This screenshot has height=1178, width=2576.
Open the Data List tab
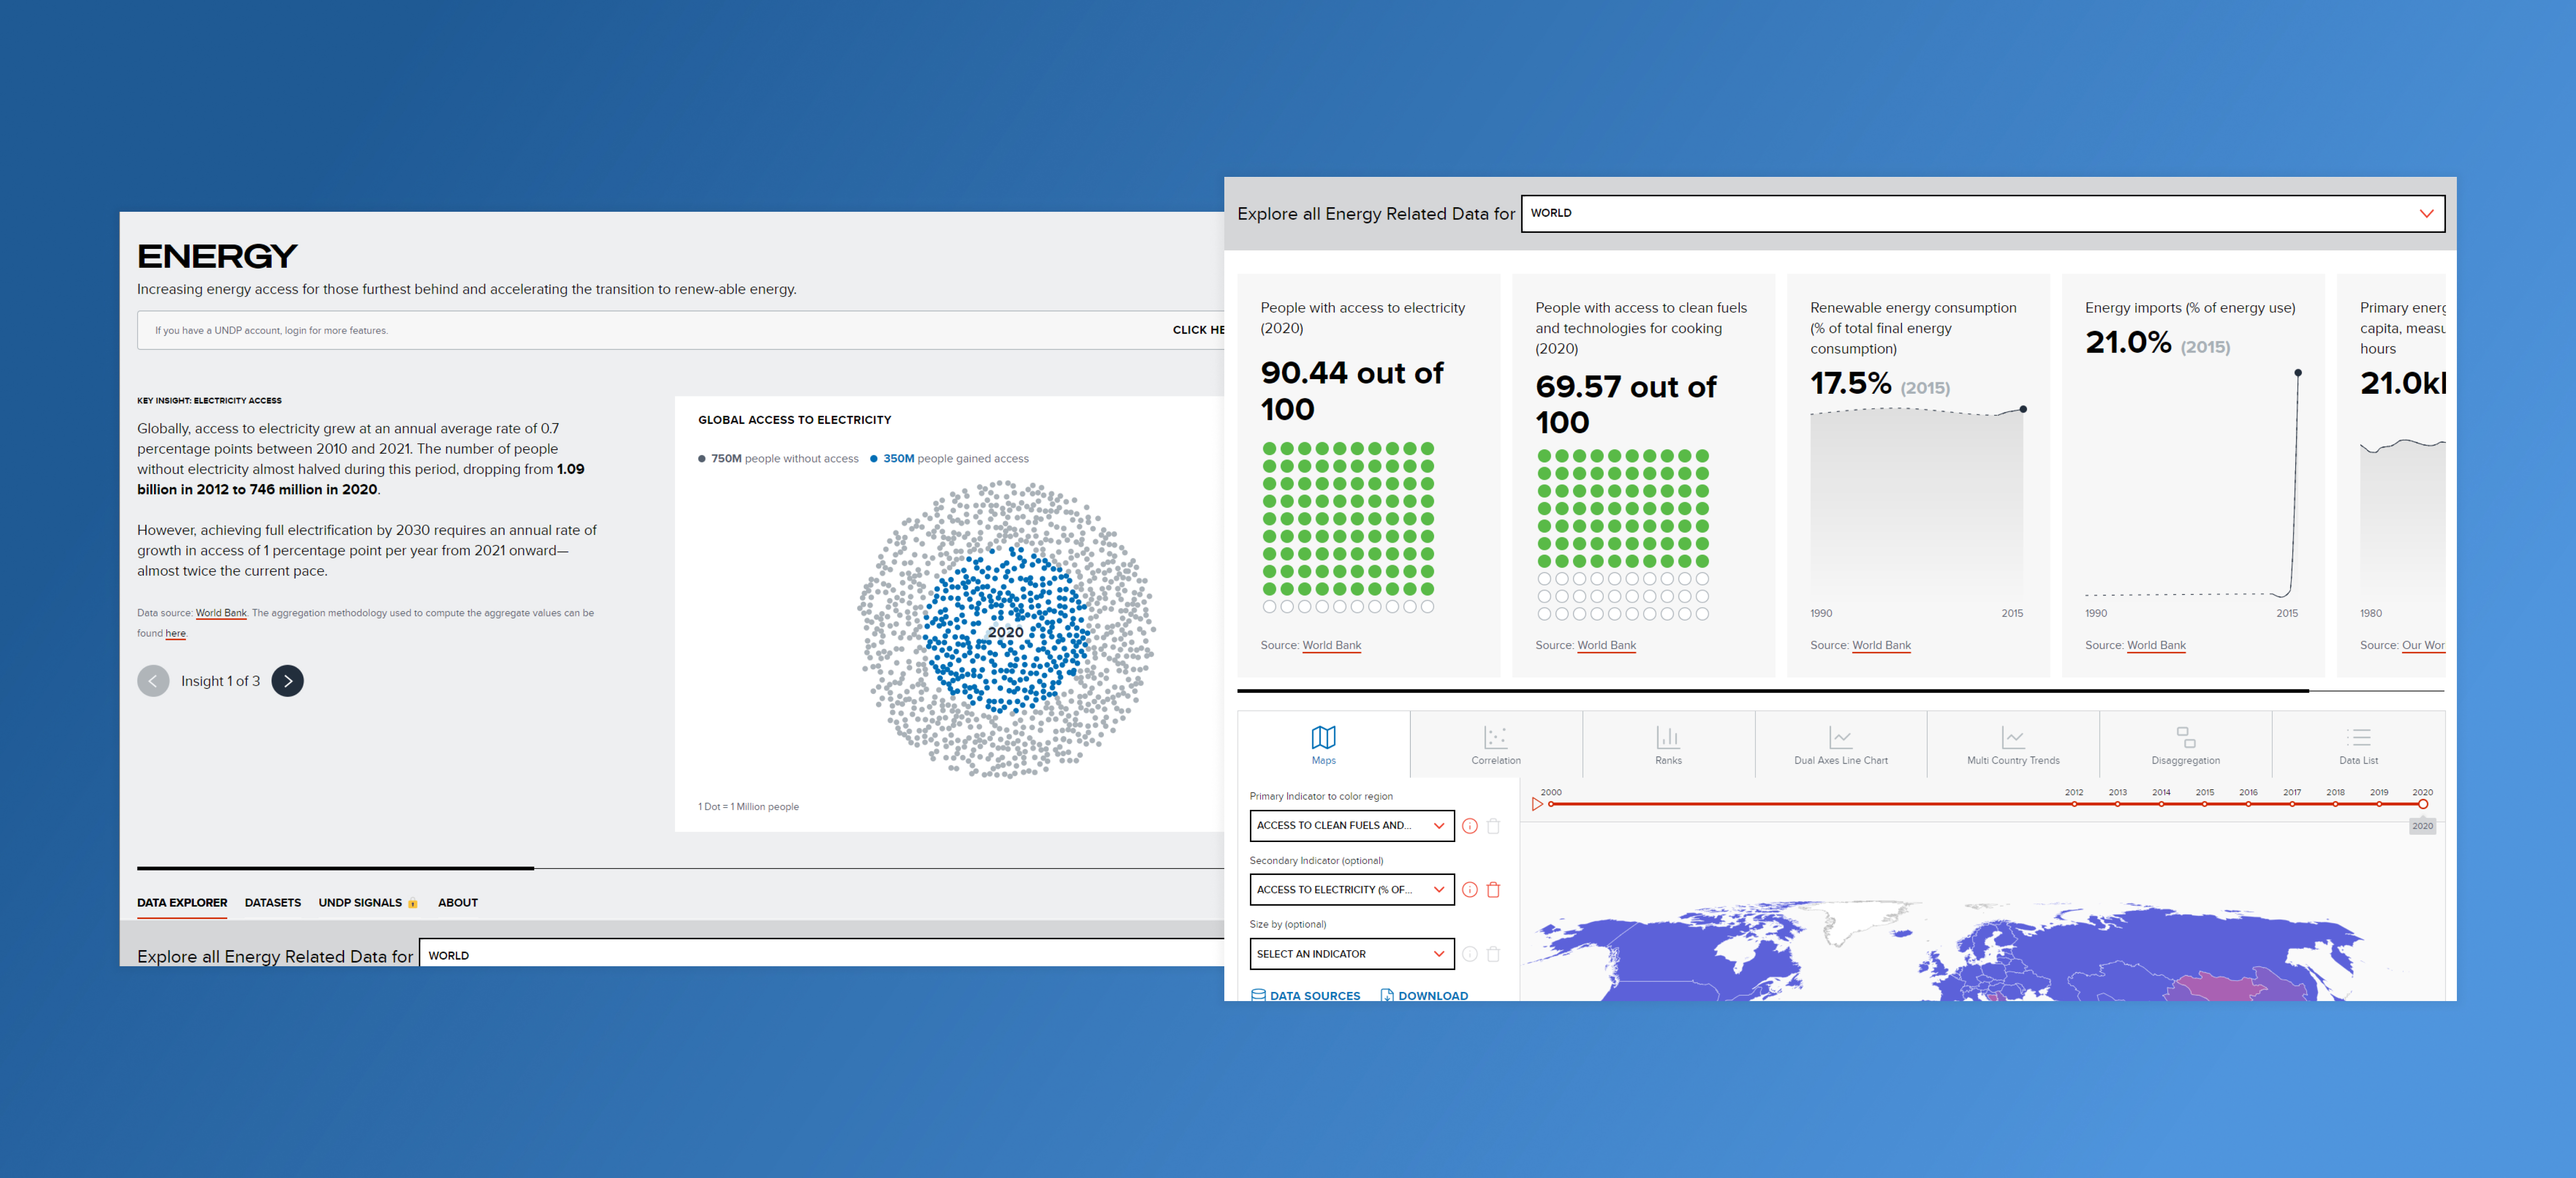[2358, 745]
